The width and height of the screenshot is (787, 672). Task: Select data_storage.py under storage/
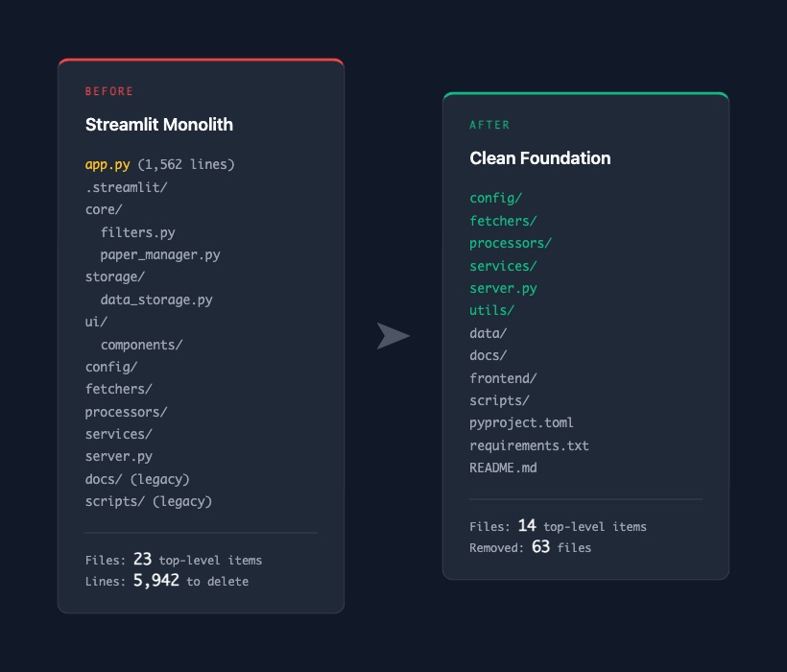[156, 300]
